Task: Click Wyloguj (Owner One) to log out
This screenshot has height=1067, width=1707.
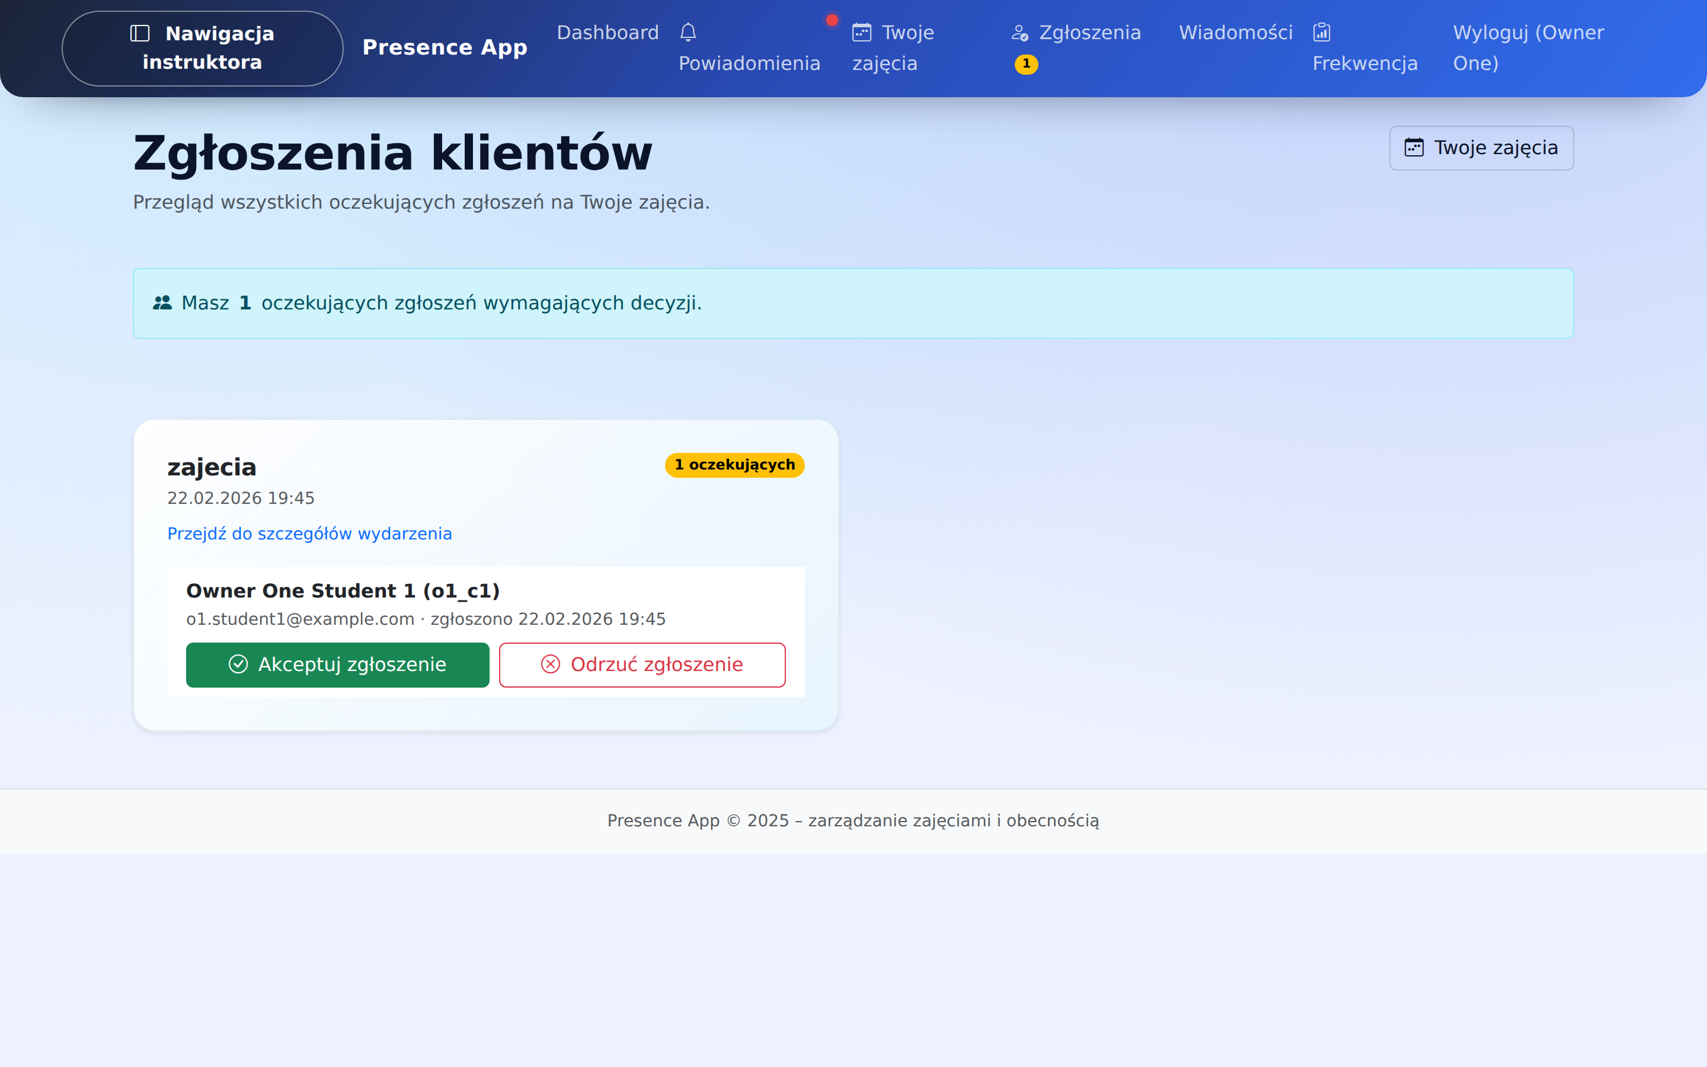Action: 1529,48
